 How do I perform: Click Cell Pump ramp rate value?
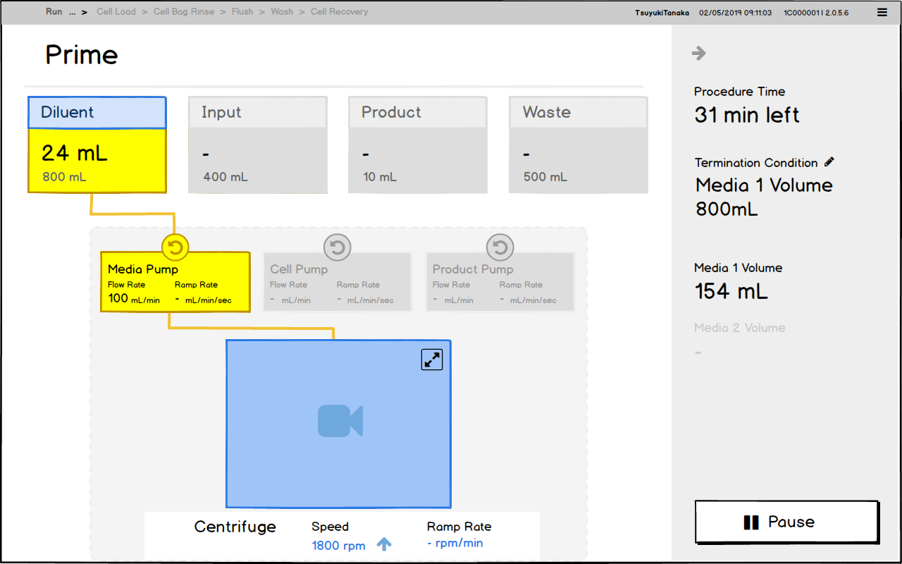point(365,300)
